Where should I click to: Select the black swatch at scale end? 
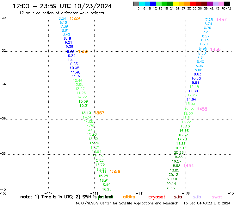pos(227,4)
